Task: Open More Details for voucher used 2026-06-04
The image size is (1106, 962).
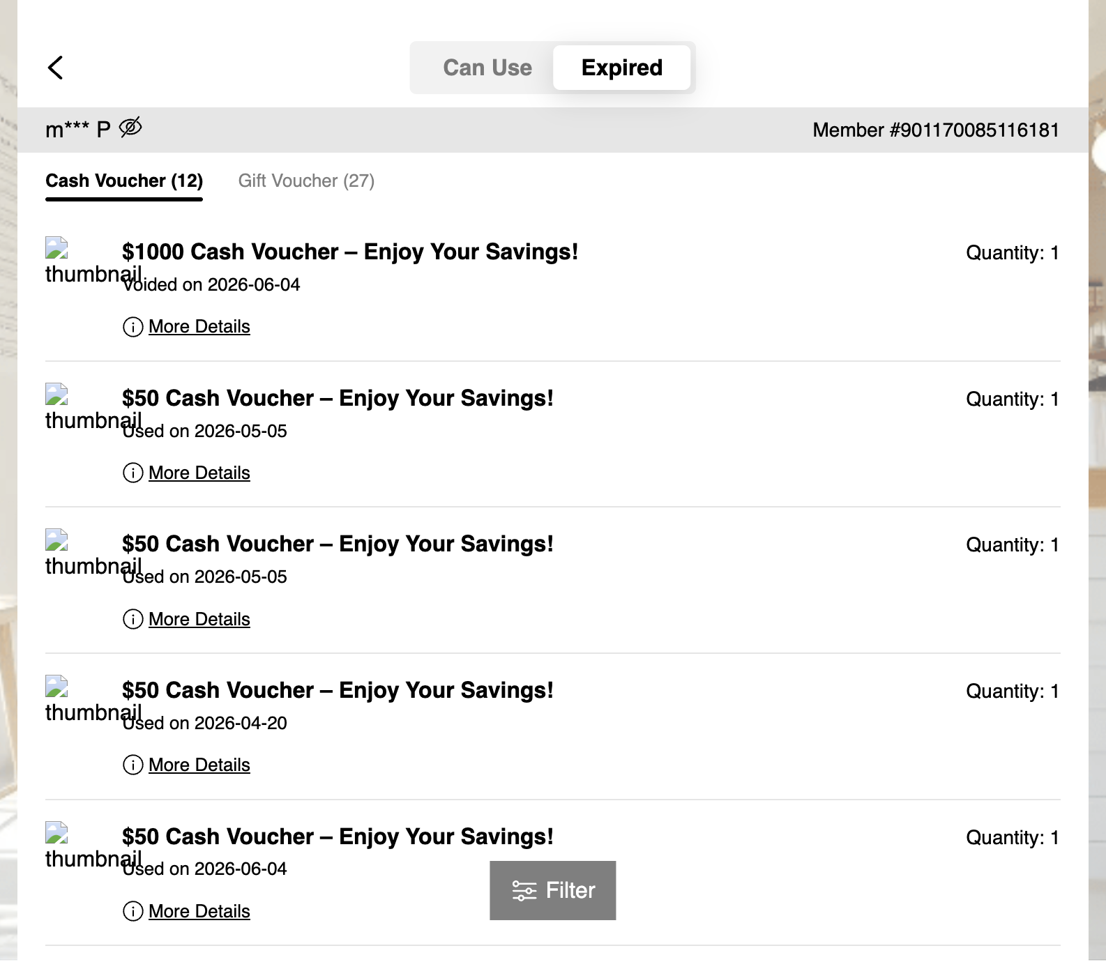Action: click(x=199, y=911)
